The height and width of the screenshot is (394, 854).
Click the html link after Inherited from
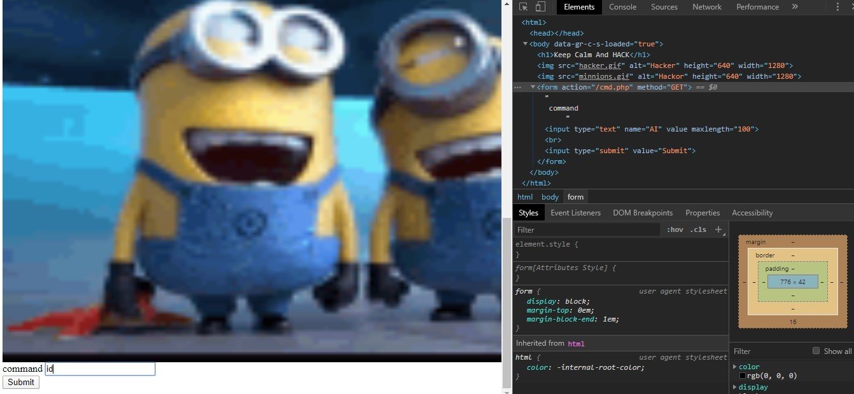(575, 344)
